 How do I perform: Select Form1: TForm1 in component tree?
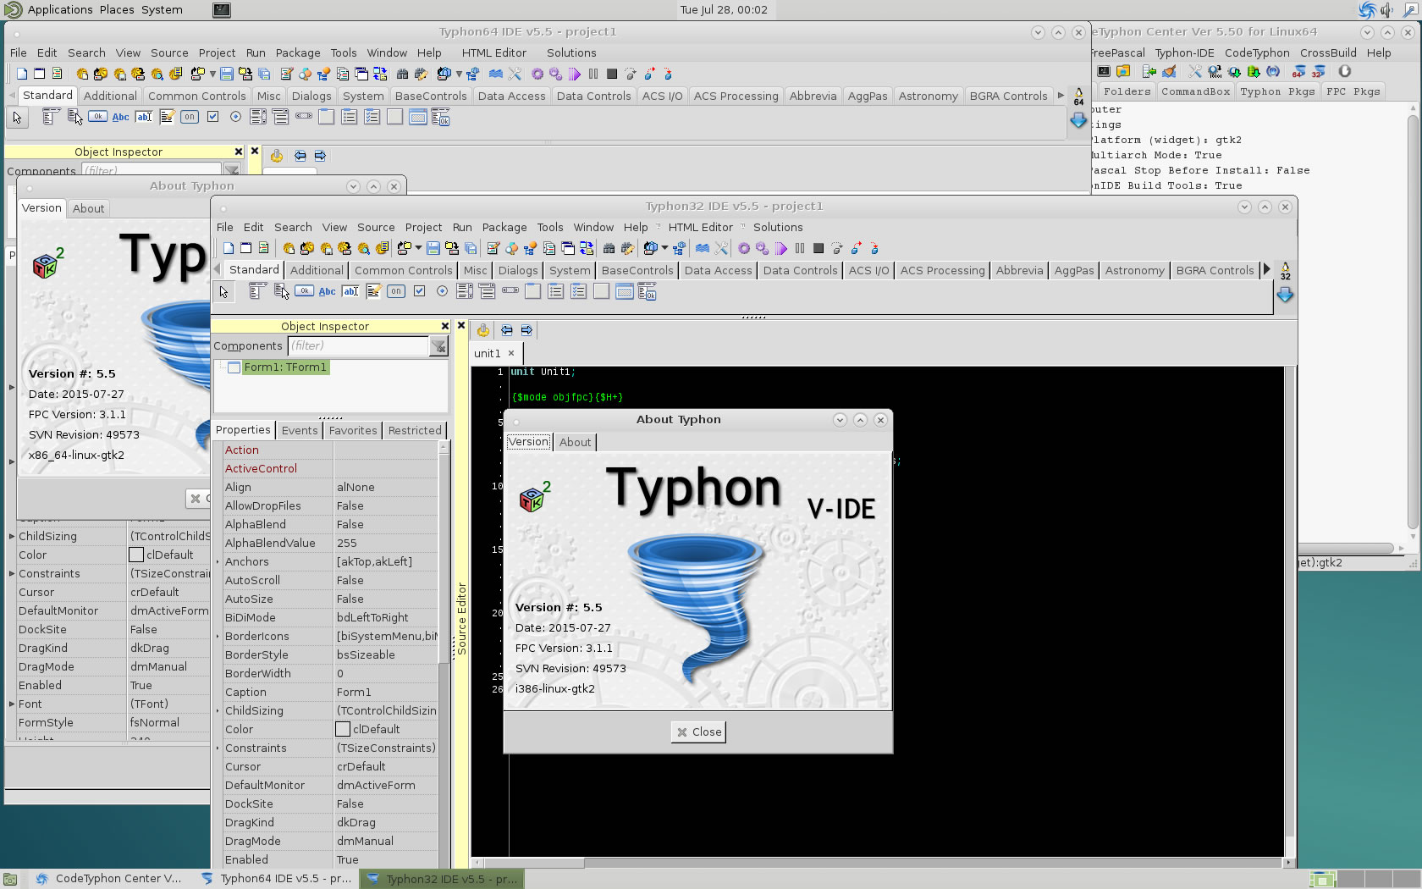[285, 367]
